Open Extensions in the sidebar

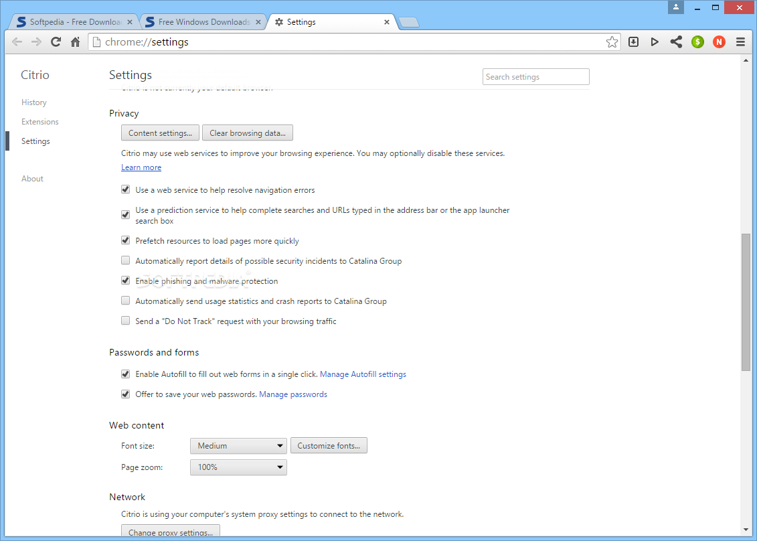40,122
